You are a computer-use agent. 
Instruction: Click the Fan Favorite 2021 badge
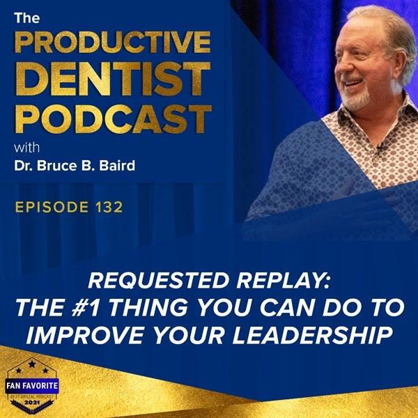tap(32, 385)
